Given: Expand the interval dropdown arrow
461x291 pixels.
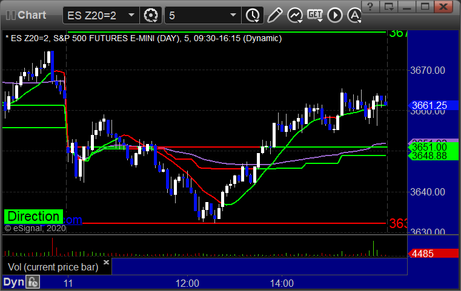Looking at the screenshot, I should coord(233,15).
